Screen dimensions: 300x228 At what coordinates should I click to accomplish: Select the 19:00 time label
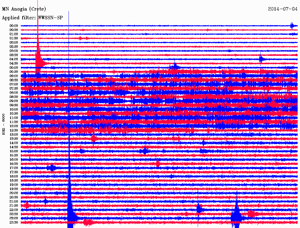(x=14, y=185)
